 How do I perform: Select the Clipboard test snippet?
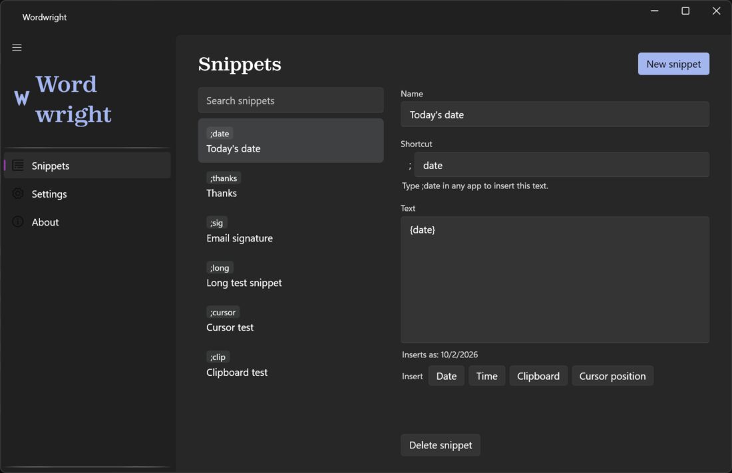(x=291, y=365)
